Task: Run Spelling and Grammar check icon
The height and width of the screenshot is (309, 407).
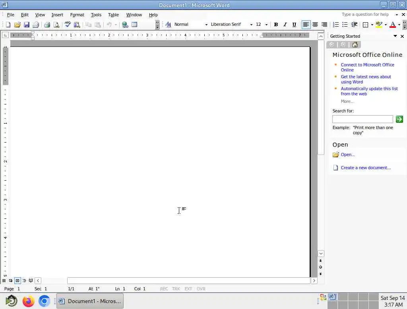Action: pyautogui.click(x=68, y=25)
